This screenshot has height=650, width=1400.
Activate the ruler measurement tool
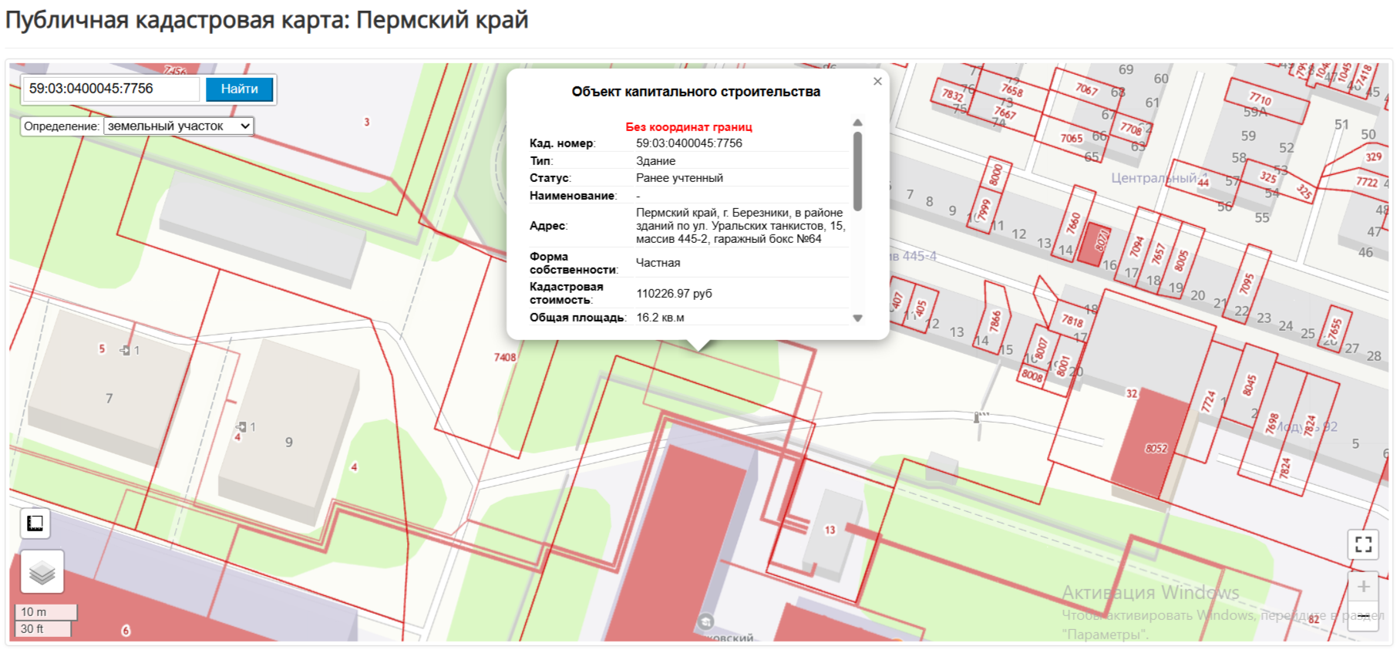point(35,524)
